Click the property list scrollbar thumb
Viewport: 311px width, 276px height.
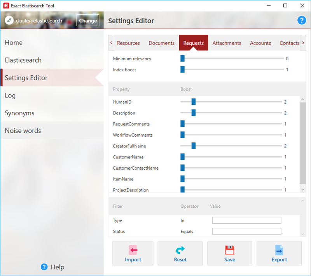(x=303, y=143)
